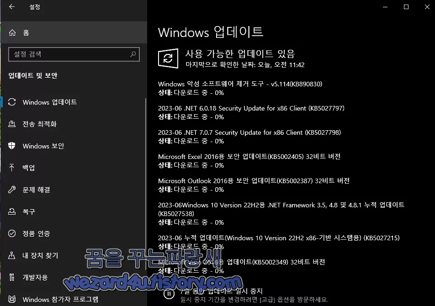This screenshot has height=306, width=435.
Task: Maximize the Settings window
Action: [406, 7]
